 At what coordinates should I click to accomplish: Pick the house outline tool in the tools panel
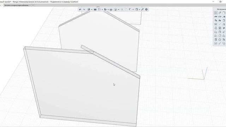coord(220,36)
